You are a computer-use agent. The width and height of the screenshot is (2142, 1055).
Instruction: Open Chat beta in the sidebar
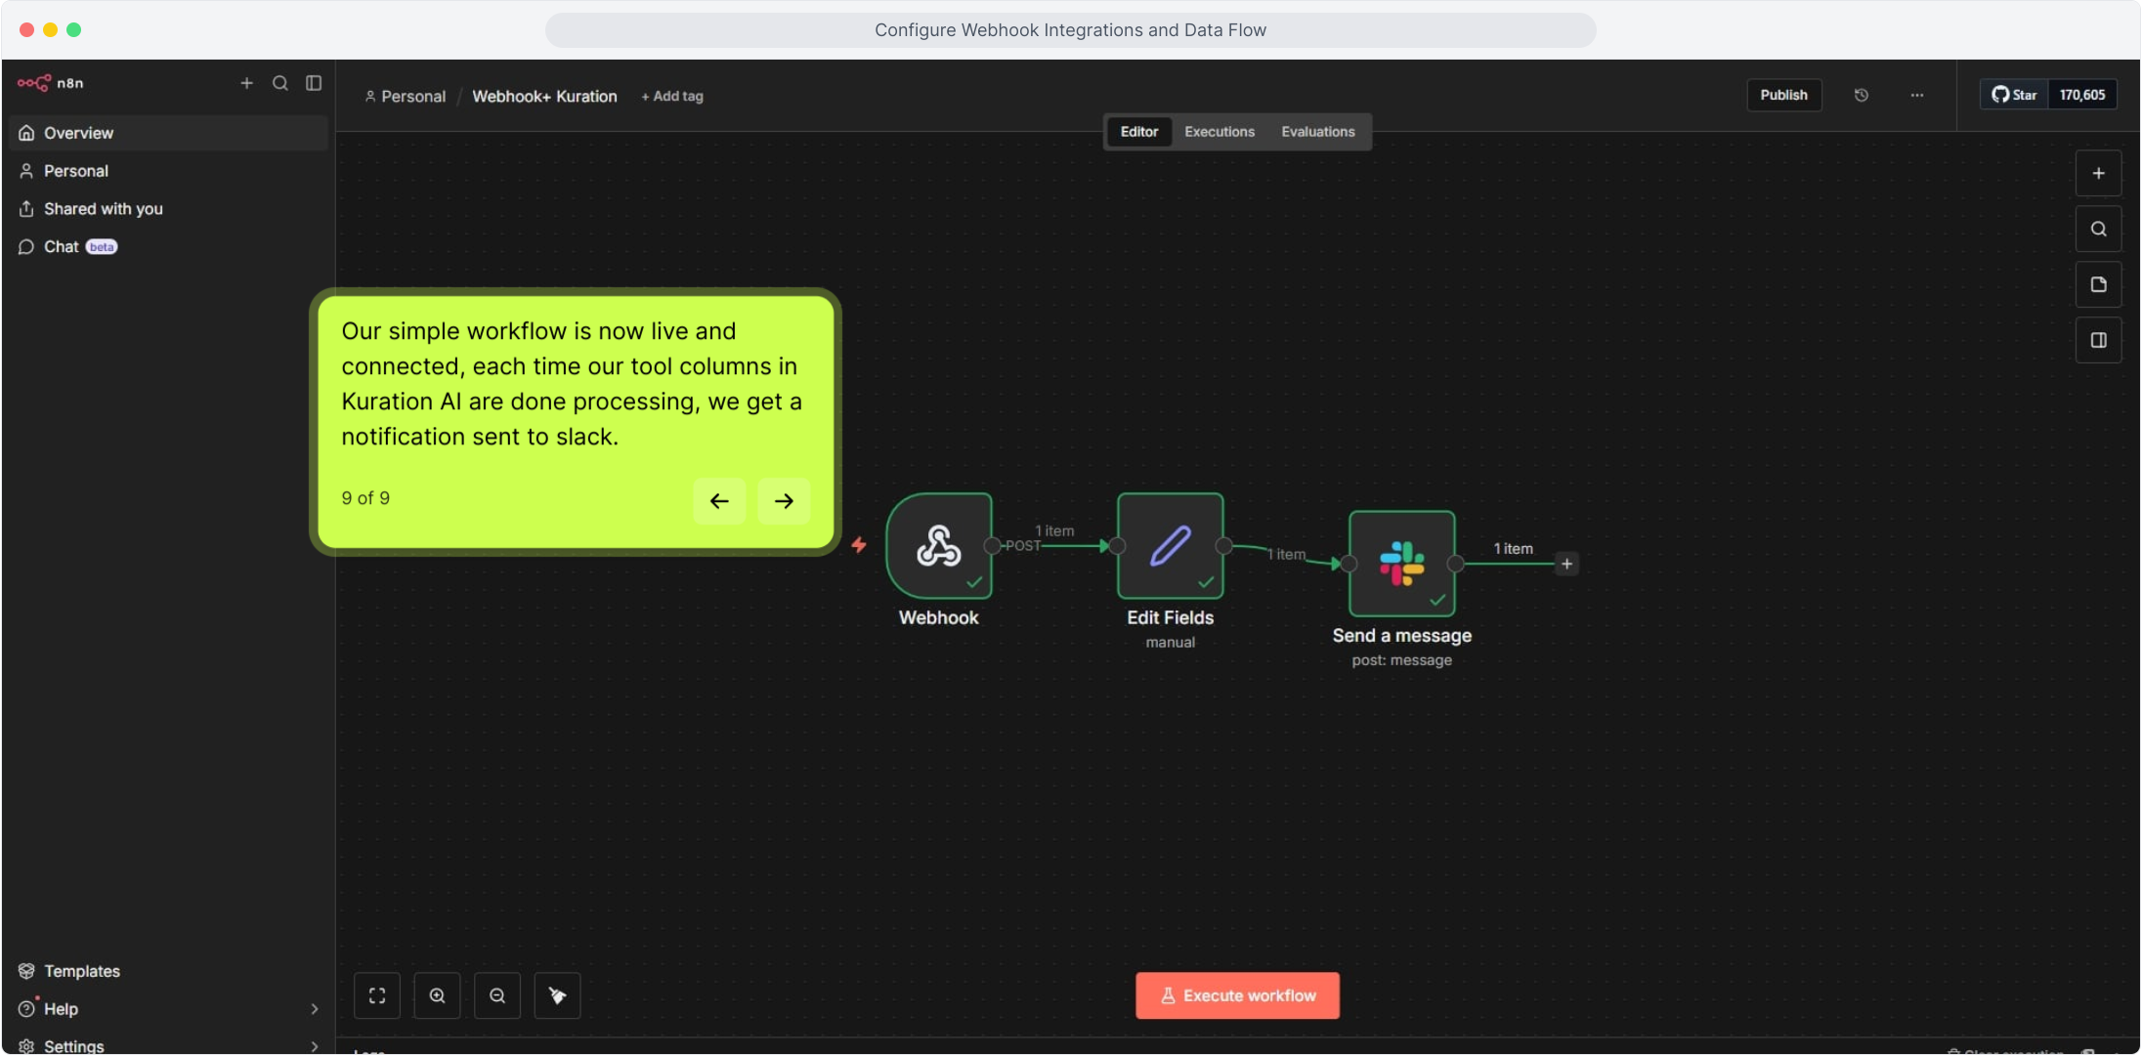click(168, 247)
